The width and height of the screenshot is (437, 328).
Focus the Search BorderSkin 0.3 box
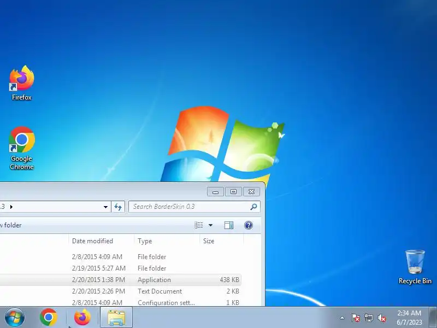(x=194, y=207)
